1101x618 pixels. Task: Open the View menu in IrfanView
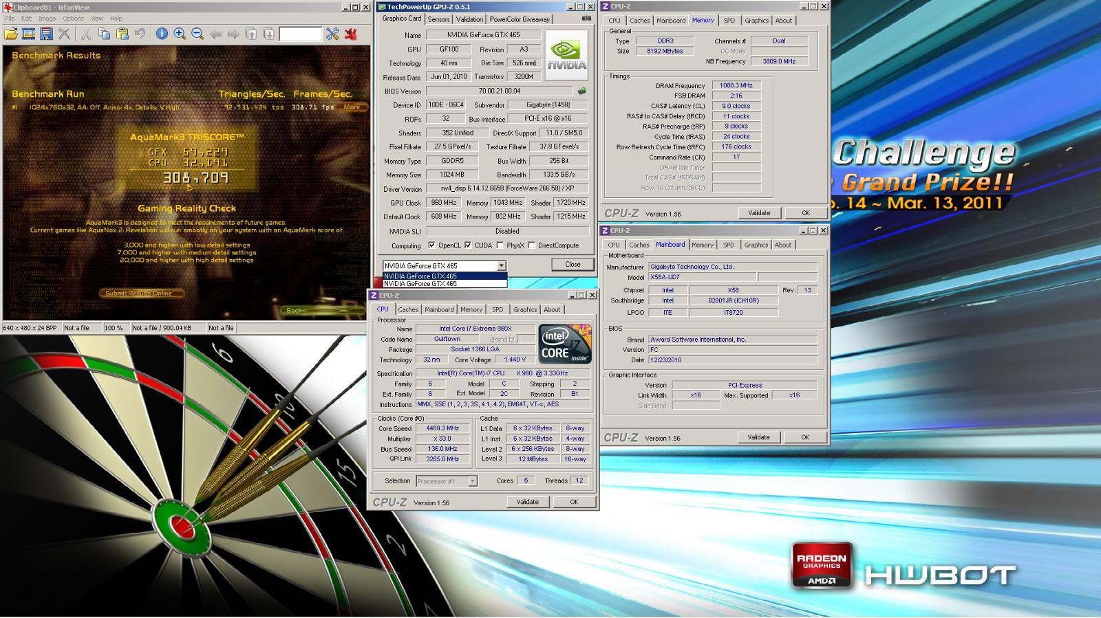click(x=98, y=19)
